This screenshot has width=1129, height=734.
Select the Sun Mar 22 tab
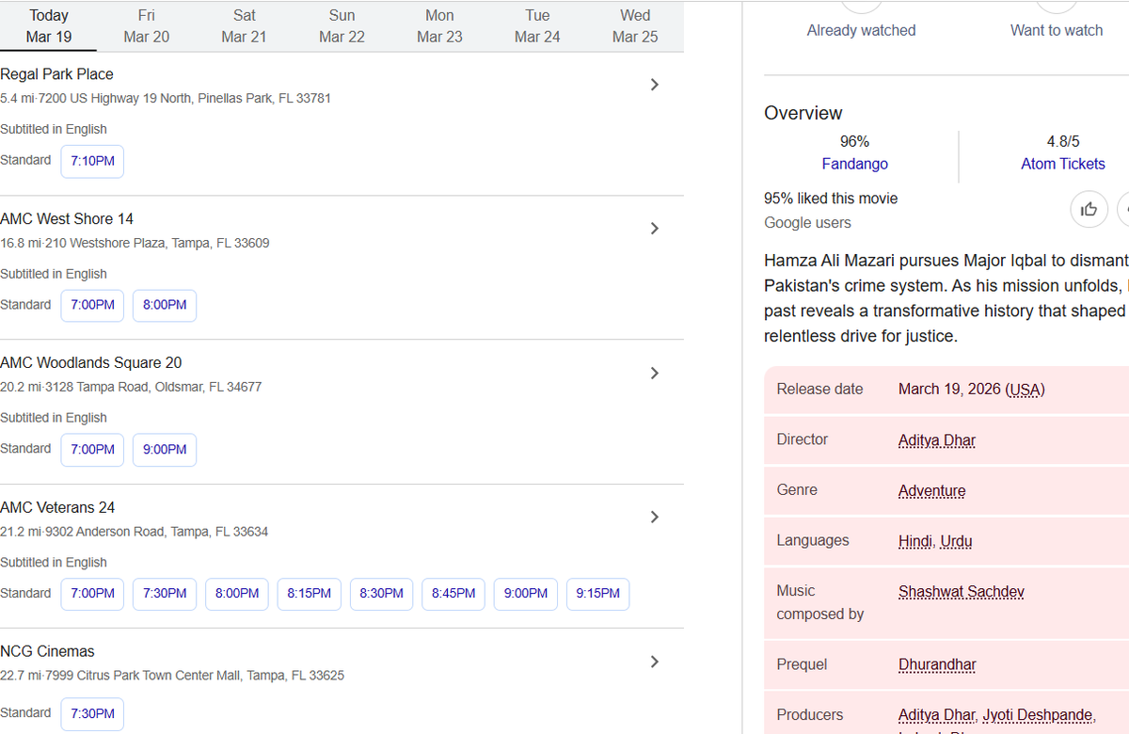coord(342,25)
